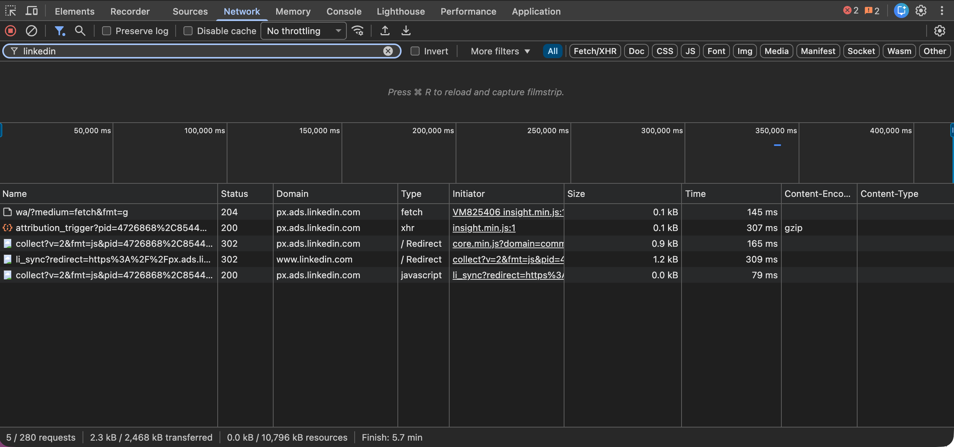
Task: Open DevTools settings gear
Action: point(921,10)
